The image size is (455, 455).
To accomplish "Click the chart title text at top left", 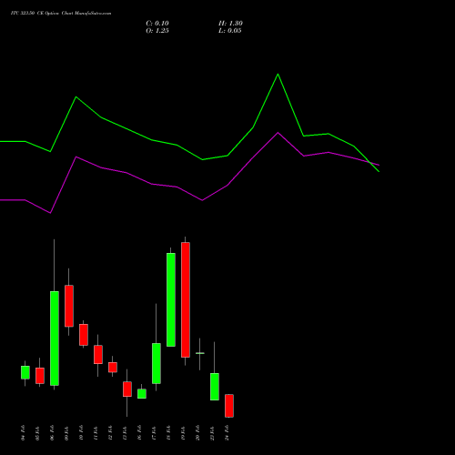I will coord(61,14).
